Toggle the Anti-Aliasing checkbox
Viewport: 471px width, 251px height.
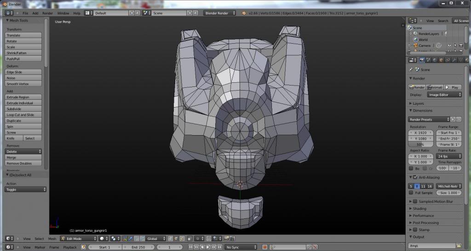(x=415, y=177)
